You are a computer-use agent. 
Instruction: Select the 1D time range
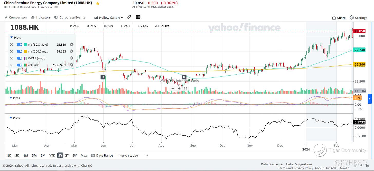click(x=9, y=155)
